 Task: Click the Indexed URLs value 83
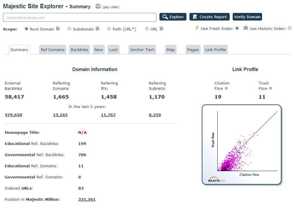tap(81, 188)
